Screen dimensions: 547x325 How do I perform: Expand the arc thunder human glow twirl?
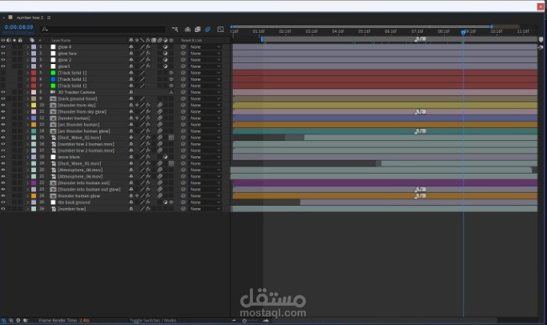click(27, 131)
